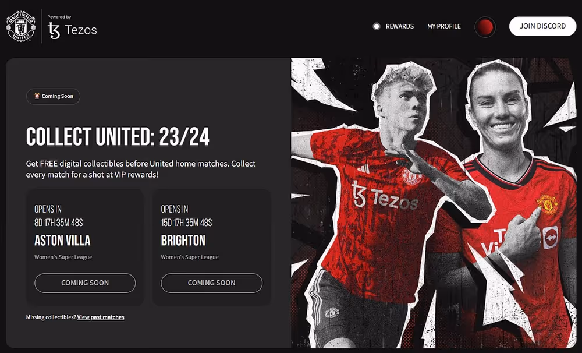Screen dimensions: 582x353
Task: Click the Join Discord button
Action: 542,26
